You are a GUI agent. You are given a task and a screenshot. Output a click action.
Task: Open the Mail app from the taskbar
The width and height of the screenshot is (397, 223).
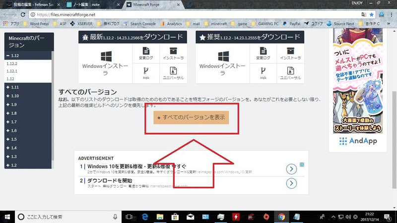click(x=190, y=217)
